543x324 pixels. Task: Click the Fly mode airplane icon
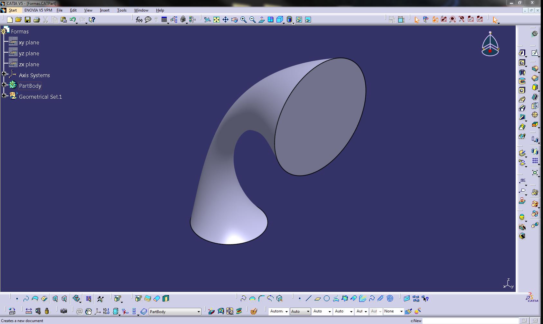[x=208, y=20]
